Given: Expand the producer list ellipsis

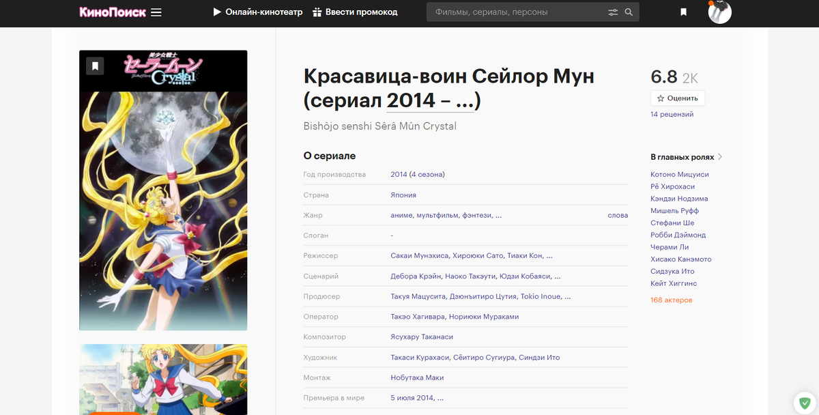Looking at the screenshot, I should pyautogui.click(x=568, y=297).
